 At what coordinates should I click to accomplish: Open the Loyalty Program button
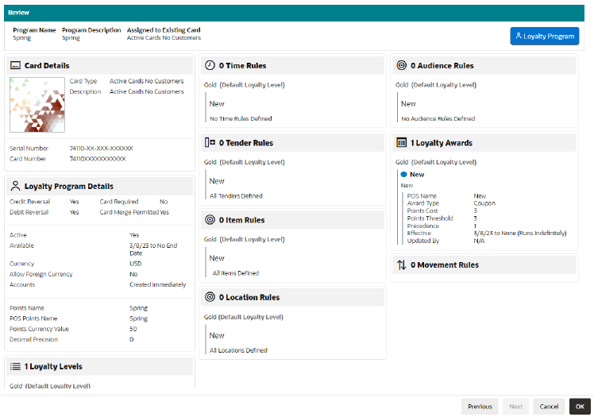[545, 36]
